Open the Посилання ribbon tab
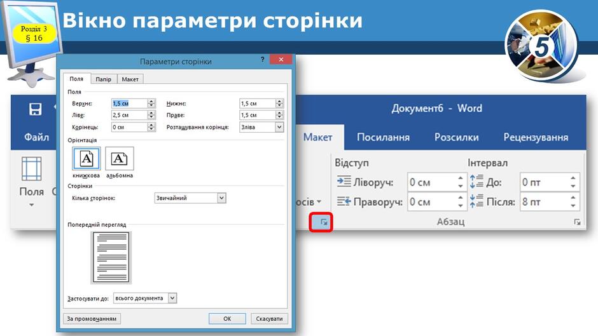Image resolution: width=598 pixels, height=336 pixels. point(383,137)
